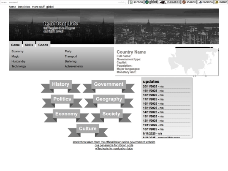Screen dimensions: 228x171
Task: Open the Achievements link
Action: (x=74, y=66)
